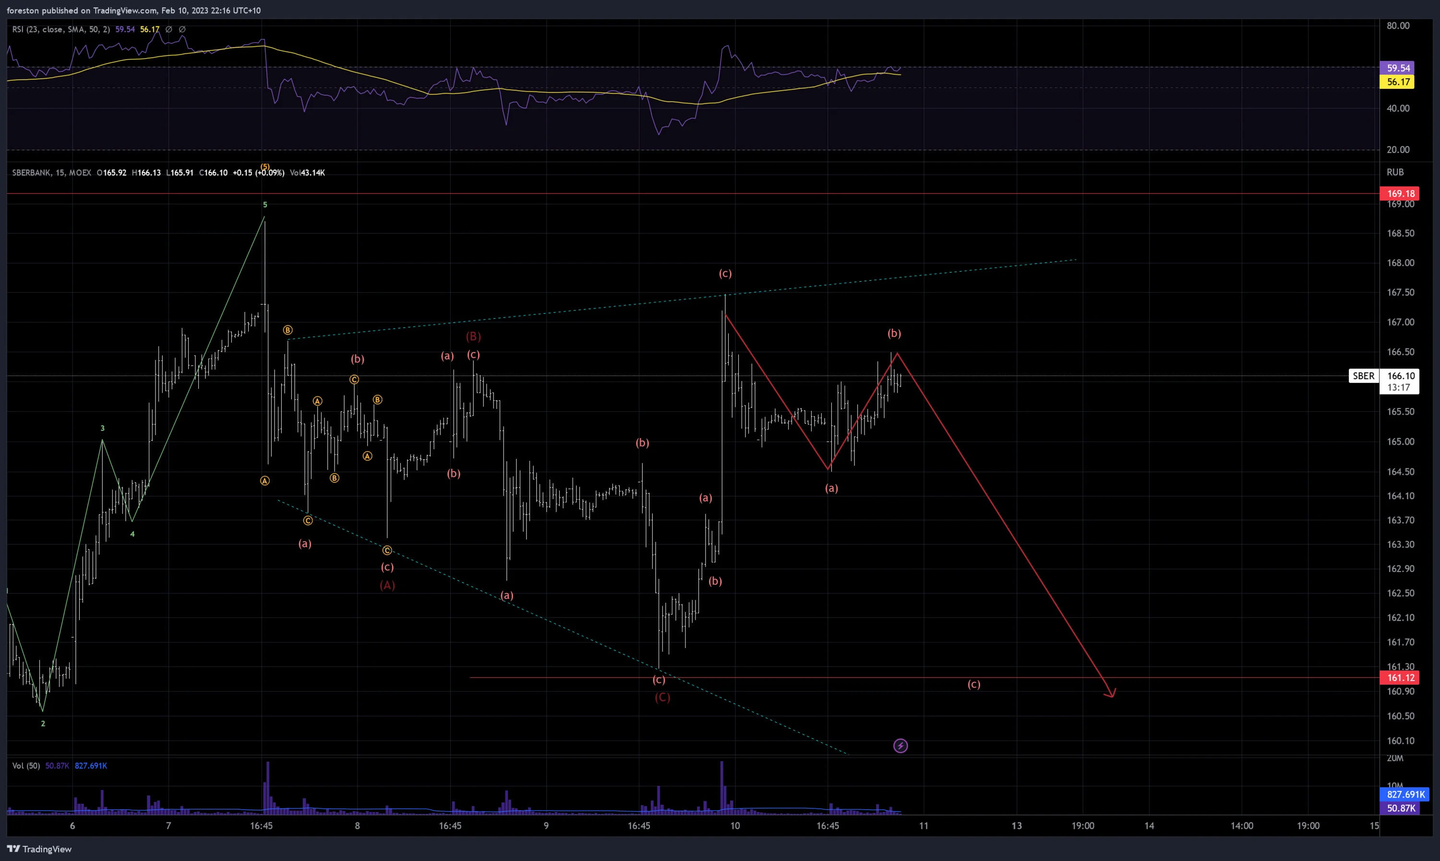Click the date 10 on time axis
The width and height of the screenshot is (1440, 861).
735,825
